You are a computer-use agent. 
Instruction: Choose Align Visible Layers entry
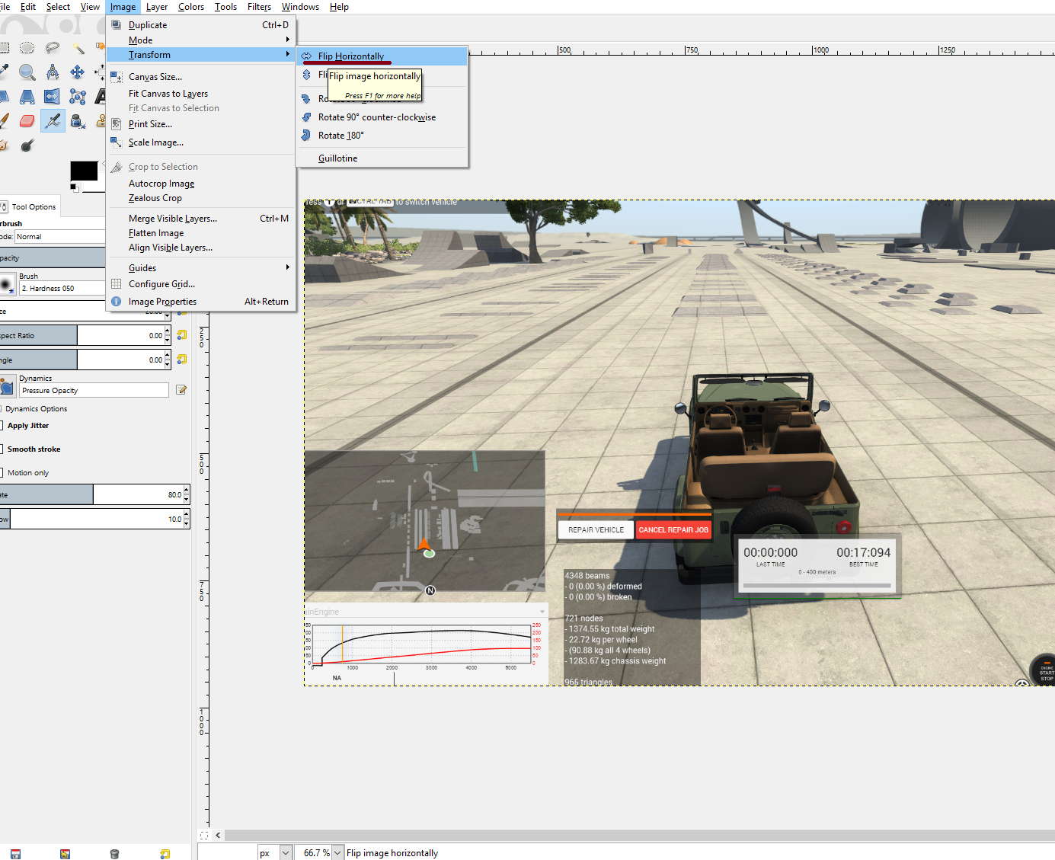point(201,248)
